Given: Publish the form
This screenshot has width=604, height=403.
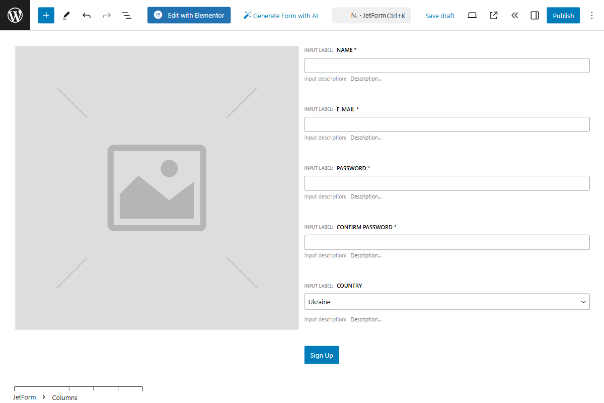Looking at the screenshot, I should click(x=563, y=15).
